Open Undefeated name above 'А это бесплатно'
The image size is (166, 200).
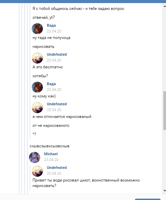[57, 54]
